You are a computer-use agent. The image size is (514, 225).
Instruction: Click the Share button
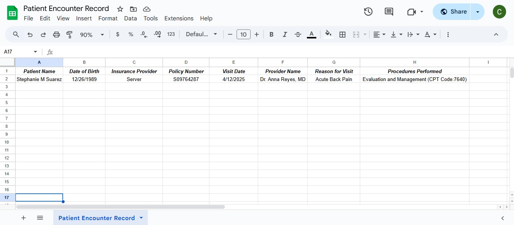tap(452, 12)
